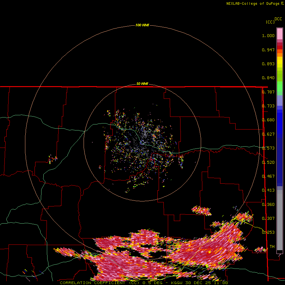
Task: Click the 0.413 legend value
Action: click(x=268, y=190)
